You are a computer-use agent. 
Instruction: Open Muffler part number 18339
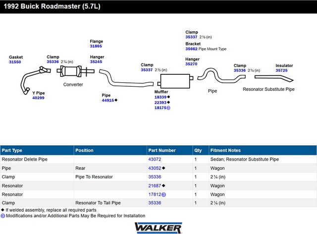160,97
